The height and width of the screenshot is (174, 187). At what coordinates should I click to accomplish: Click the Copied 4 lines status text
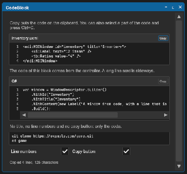34,162
